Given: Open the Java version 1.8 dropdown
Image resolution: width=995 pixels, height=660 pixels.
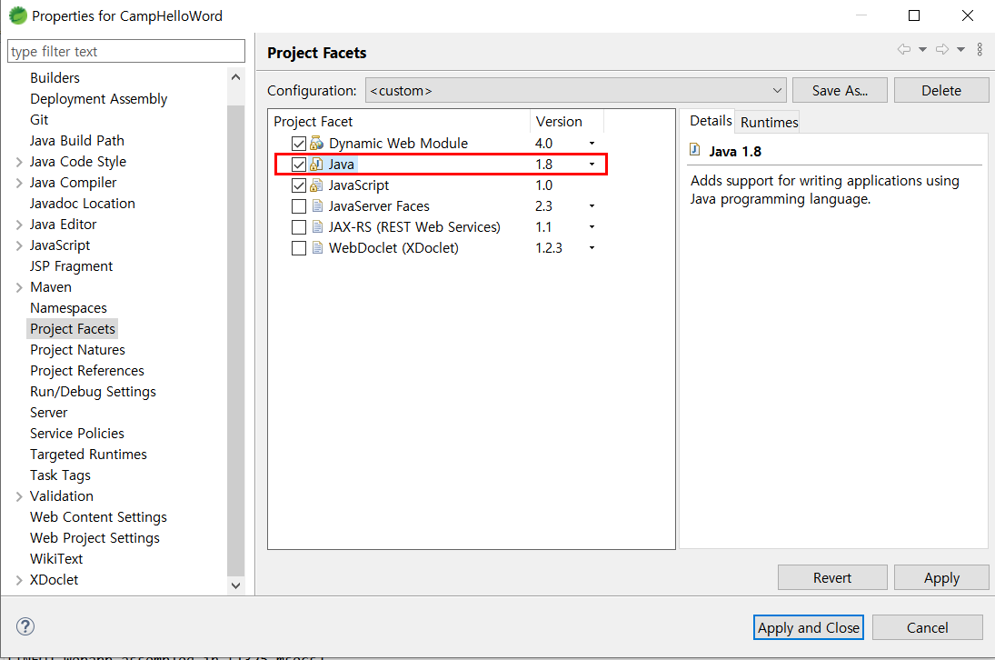Looking at the screenshot, I should [x=592, y=165].
